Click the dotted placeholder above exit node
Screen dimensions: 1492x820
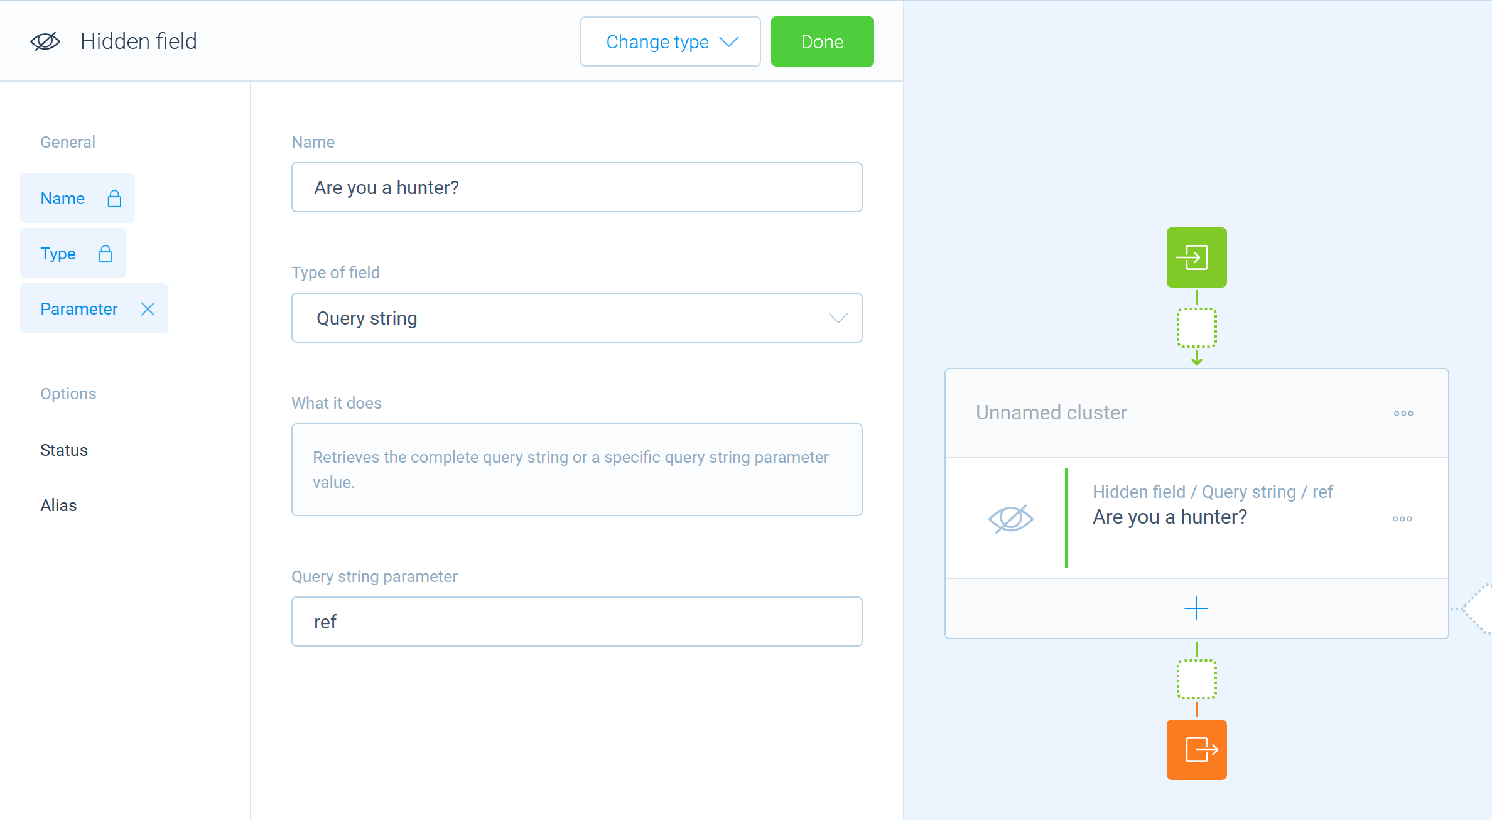pyautogui.click(x=1196, y=679)
